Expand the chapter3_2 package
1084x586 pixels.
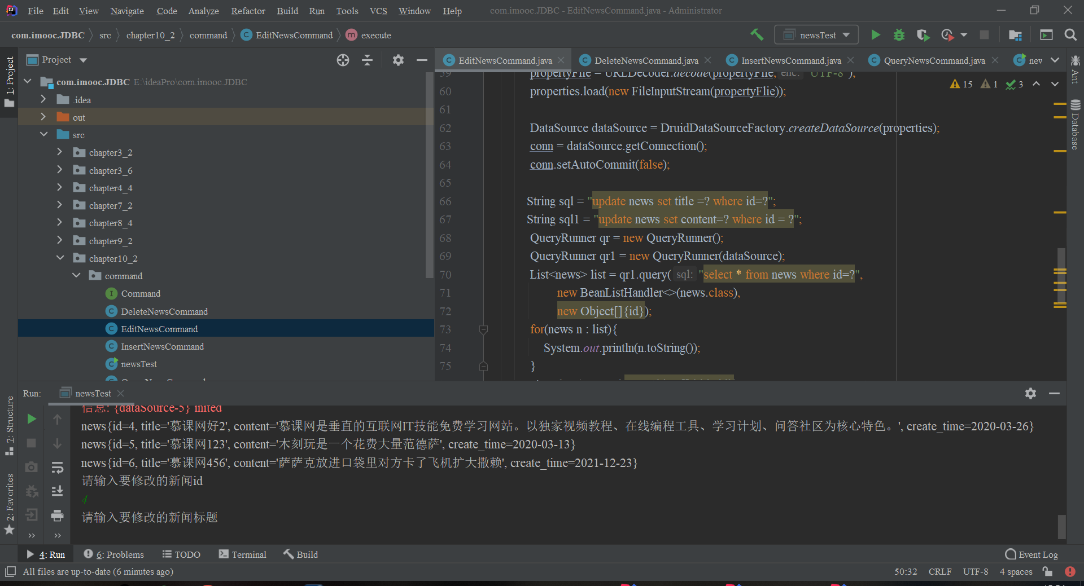pos(59,152)
